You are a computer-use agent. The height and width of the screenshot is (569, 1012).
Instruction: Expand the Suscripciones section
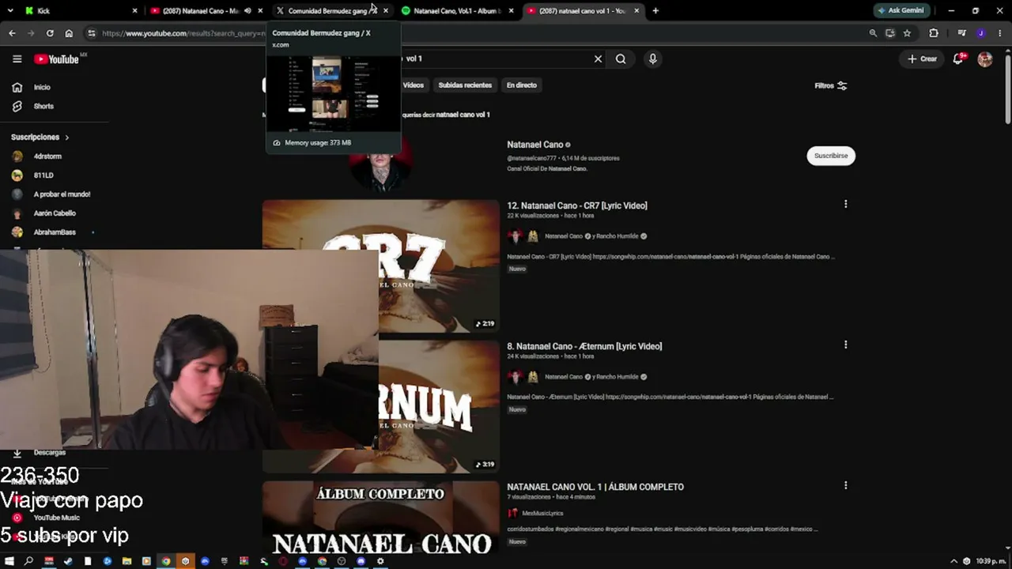click(x=40, y=138)
